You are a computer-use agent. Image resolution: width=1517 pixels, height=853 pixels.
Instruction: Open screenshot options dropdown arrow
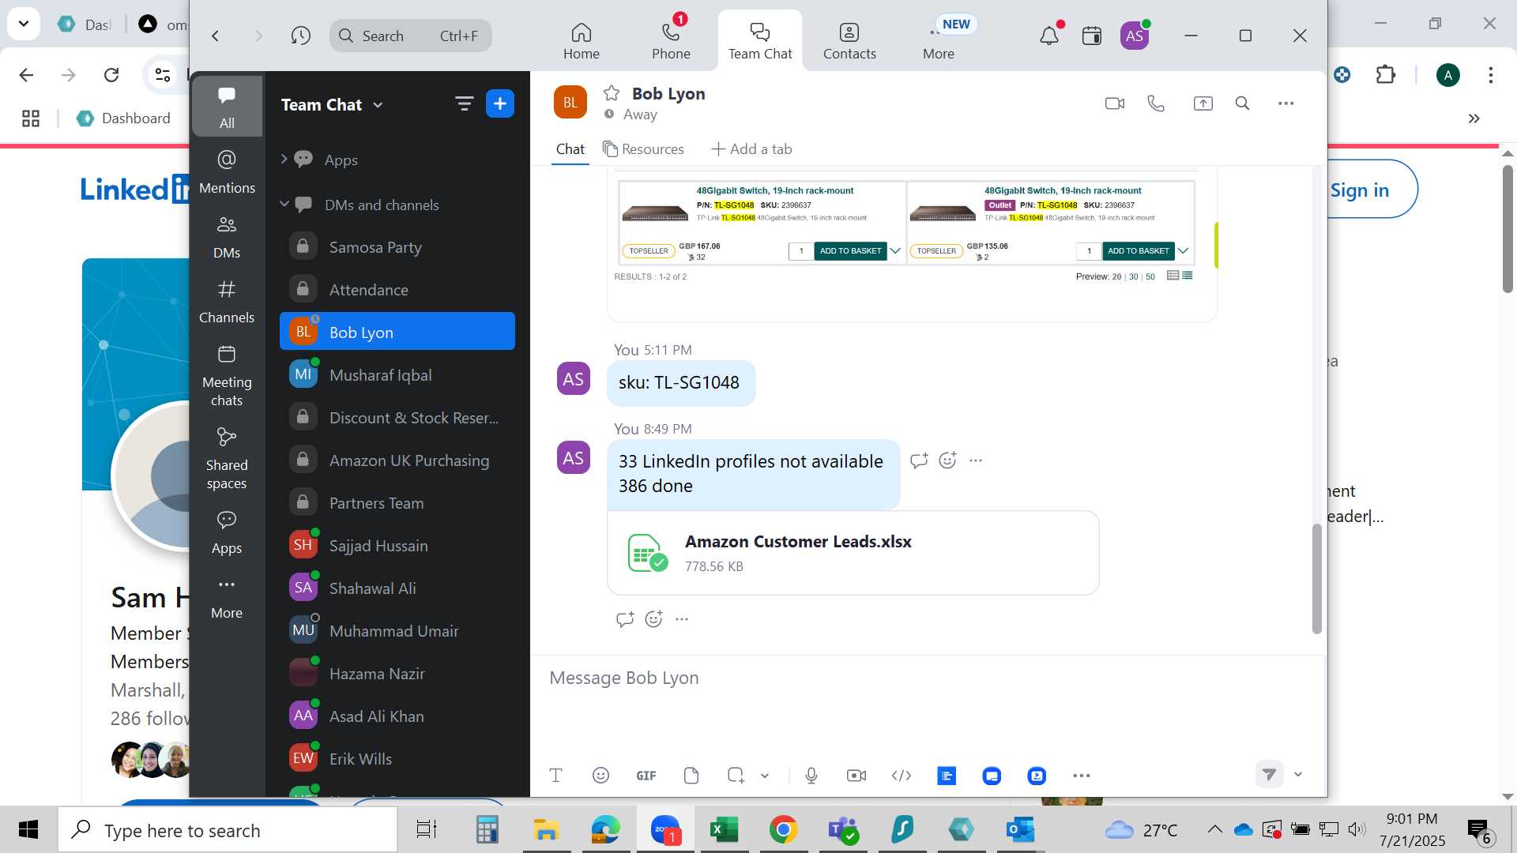[x=764, y=776]
